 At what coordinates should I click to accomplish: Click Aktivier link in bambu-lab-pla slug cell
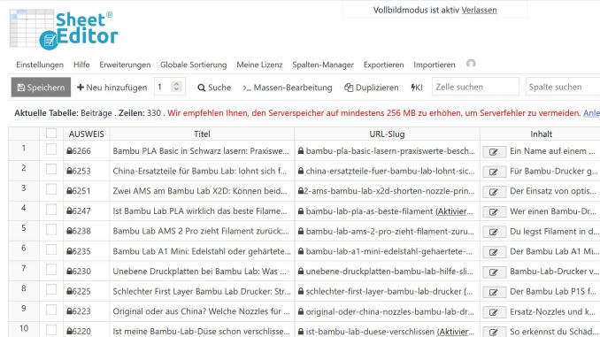point(454,211)
